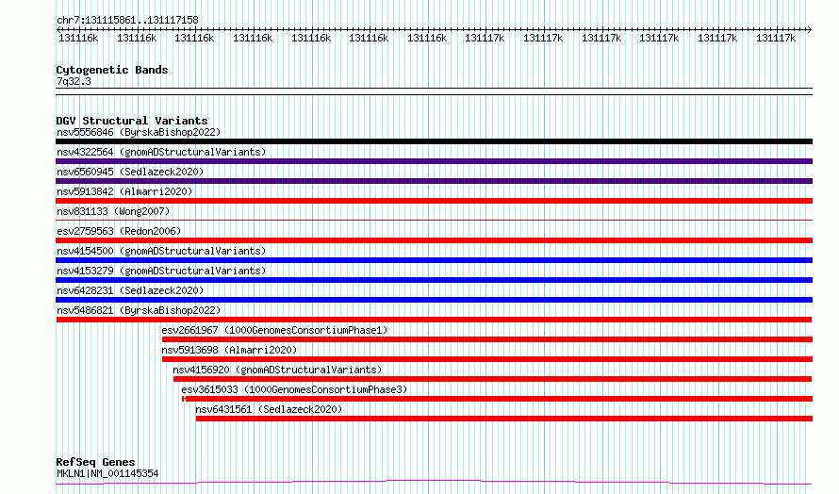Open the nsv4153279 (gnomADStructuralVariants) label

[161, 271]
